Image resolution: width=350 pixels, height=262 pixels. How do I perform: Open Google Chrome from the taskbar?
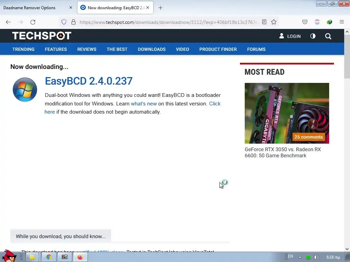(49, 257)
